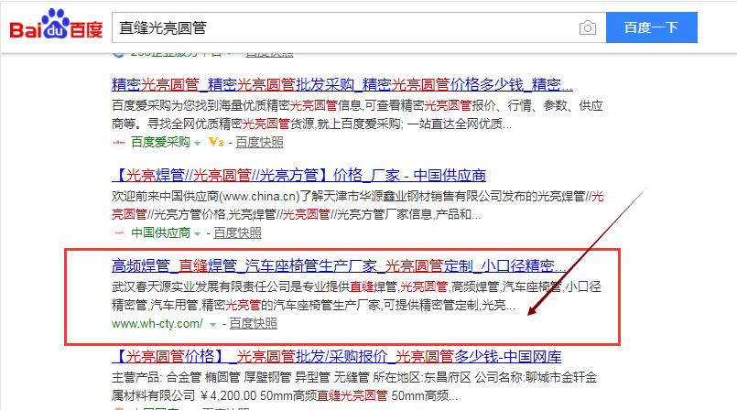This screenshot has width=737, height=410.
Task: Open the 精密光亮圆管_精密光亮圆管批发采购 result link
Action: [x=342, y=85]
